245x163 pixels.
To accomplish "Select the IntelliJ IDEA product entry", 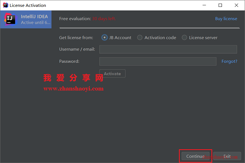I will tap(26, 19).
